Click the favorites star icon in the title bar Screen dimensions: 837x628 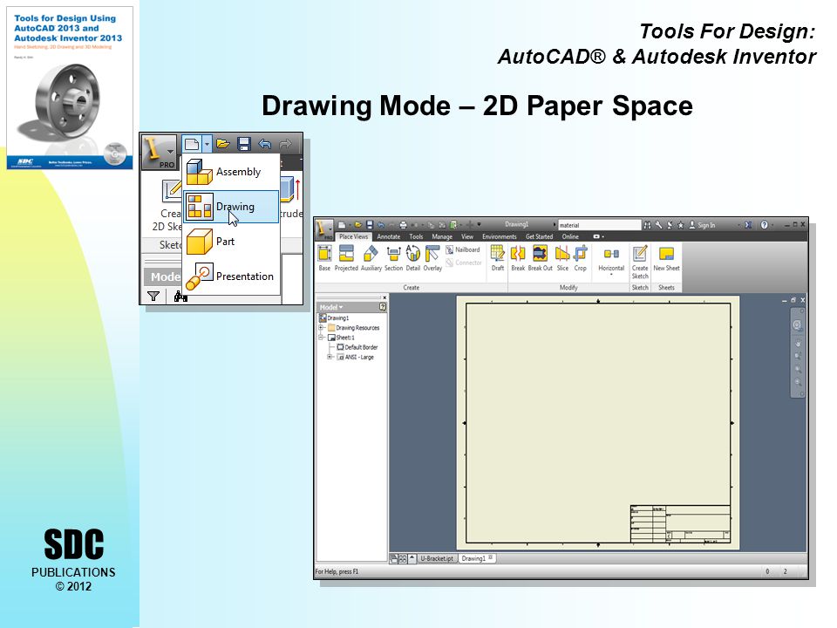(x=680, y=225)
